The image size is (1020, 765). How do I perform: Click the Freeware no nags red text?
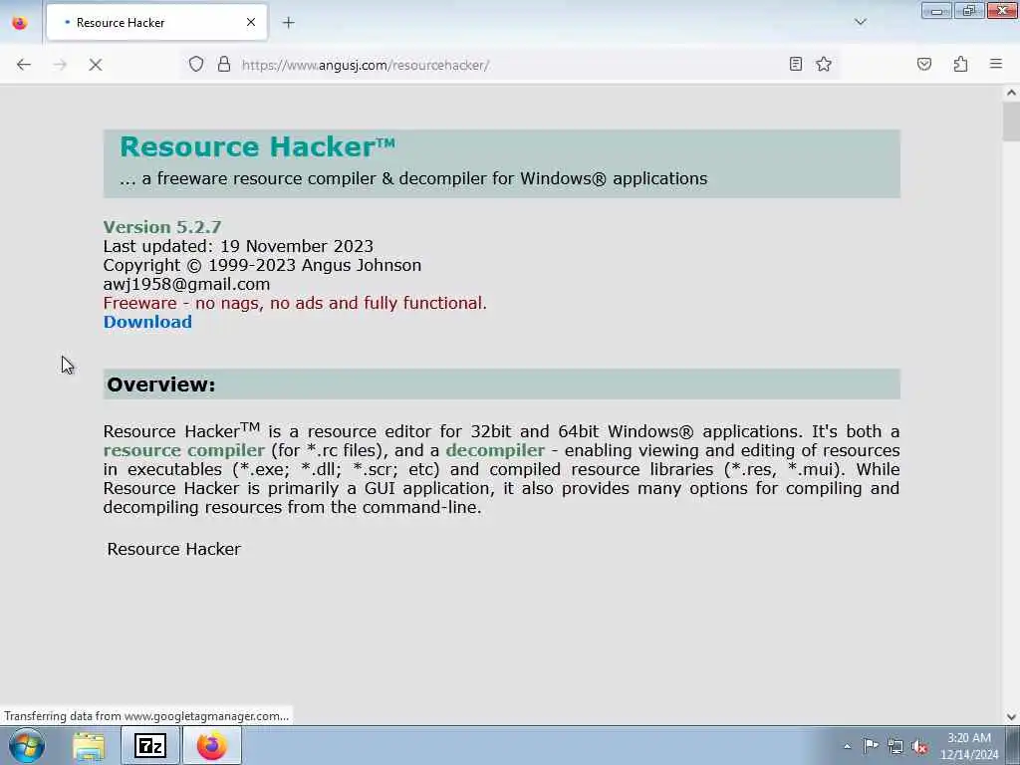click(x=295, y=303)
